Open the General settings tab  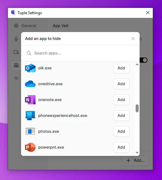(x=25, y=26)
